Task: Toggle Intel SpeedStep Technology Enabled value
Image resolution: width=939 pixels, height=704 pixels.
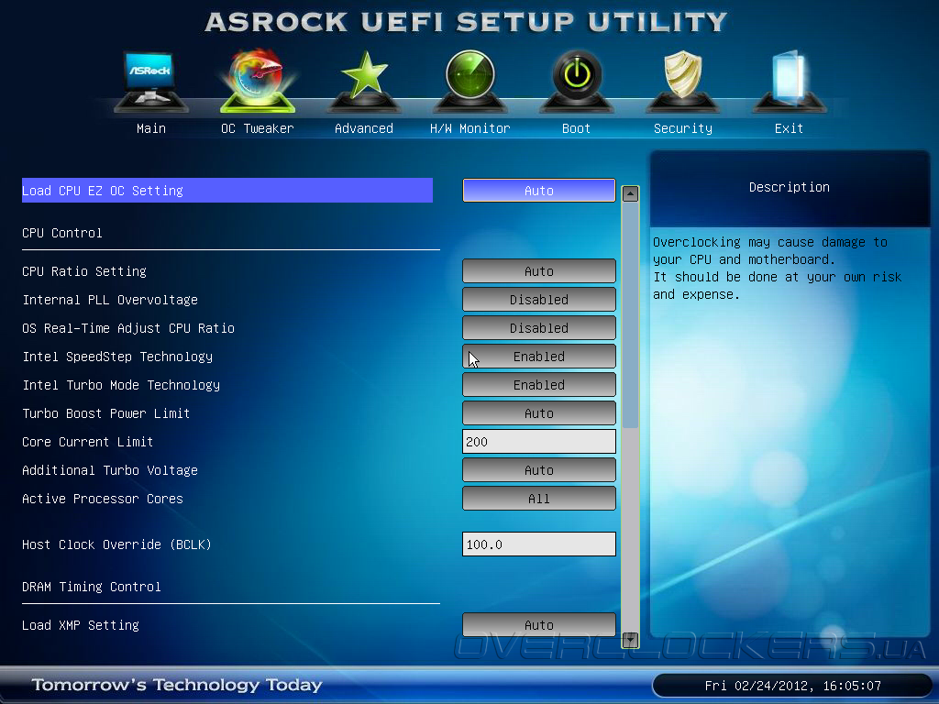Action: click(x=539, y=357)
